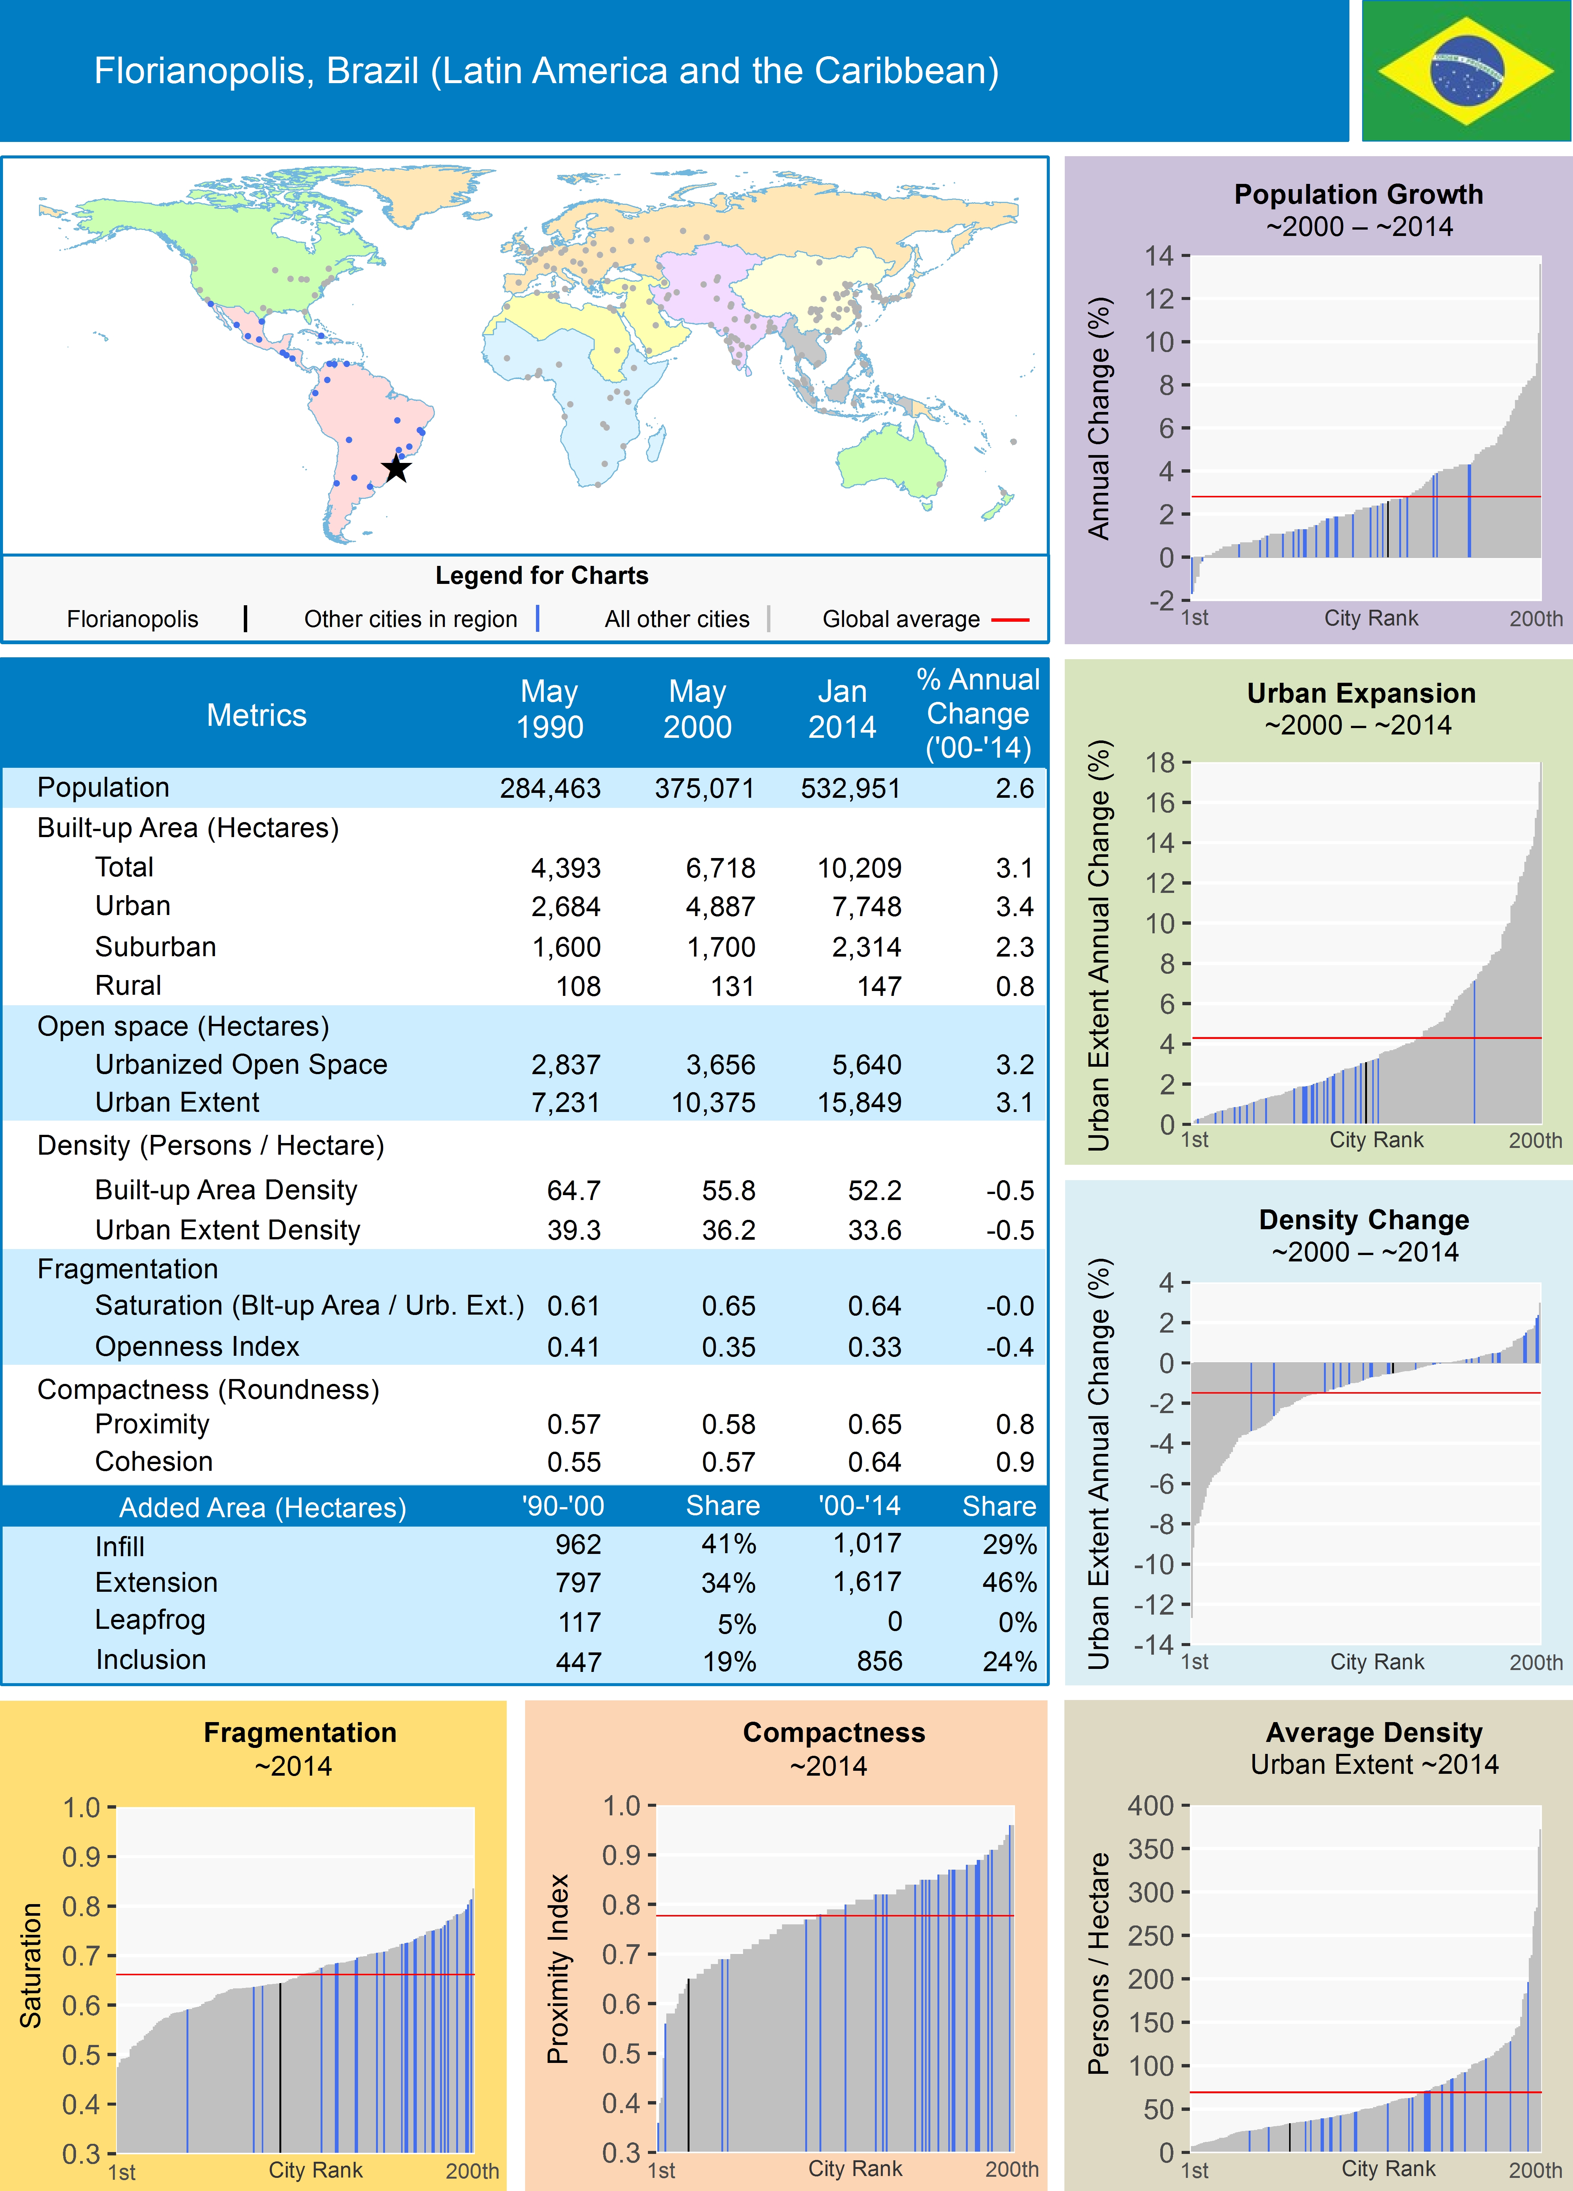Click the Legend for Charts heading

coord(541,576)
